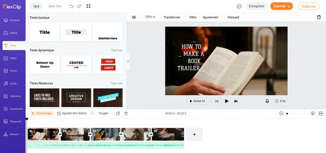The width and height of the screenshot is (326, 153).
Task: Undo the last action
Action: coord(71,6)
